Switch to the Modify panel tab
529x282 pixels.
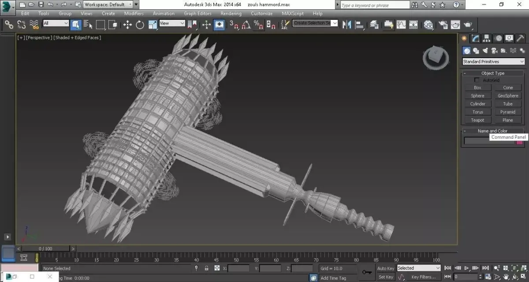click(x=475, y=38)
